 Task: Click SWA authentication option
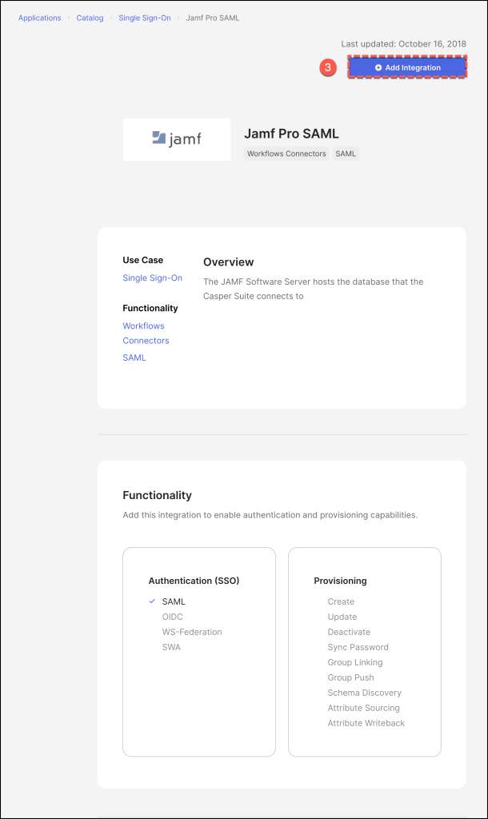(x=171, y=647)
